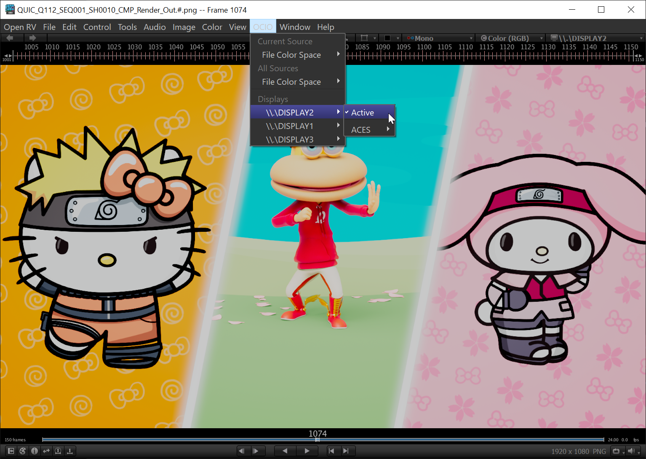Click the in-point marker 1001 on top timeline

coord(7,58)
